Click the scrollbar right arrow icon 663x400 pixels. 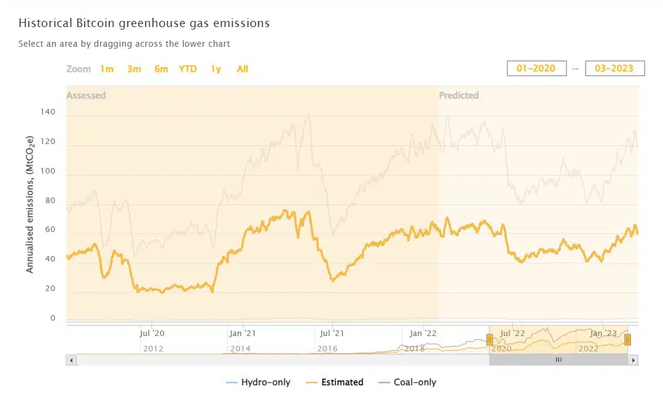(x=633, y=359)
